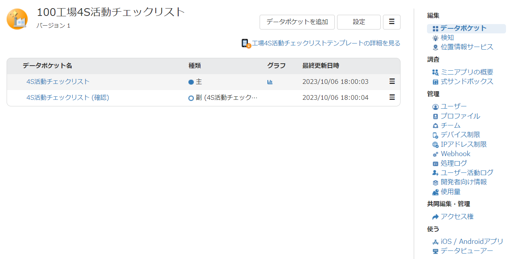Click the 位置情報サービス pin icon
Viewport: 513px width, 259px height.
[x=436, y=47]
